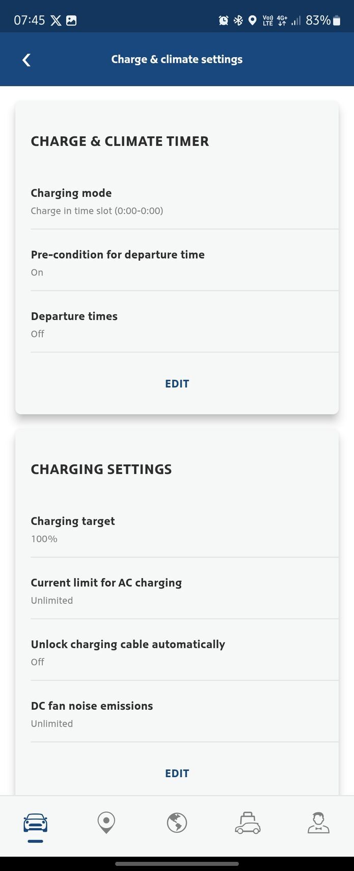Select the Charging mode row

[177, 202]
